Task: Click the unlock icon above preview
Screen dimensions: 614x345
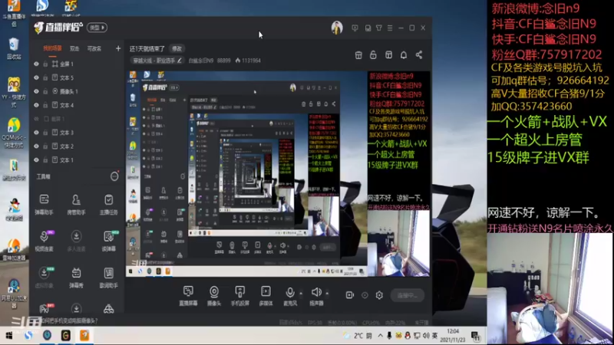Action: [x=373, y=54]
